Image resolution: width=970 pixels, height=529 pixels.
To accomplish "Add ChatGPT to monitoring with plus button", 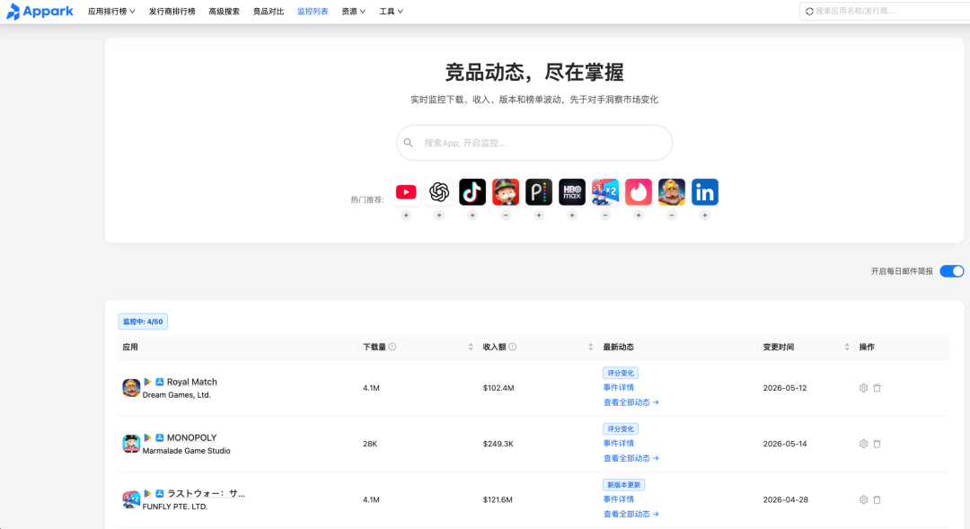I will (x=439, y=216).
